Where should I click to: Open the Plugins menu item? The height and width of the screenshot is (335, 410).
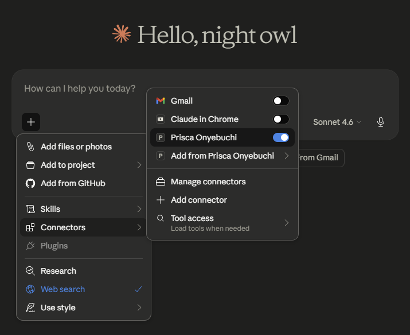click(83, 246)
